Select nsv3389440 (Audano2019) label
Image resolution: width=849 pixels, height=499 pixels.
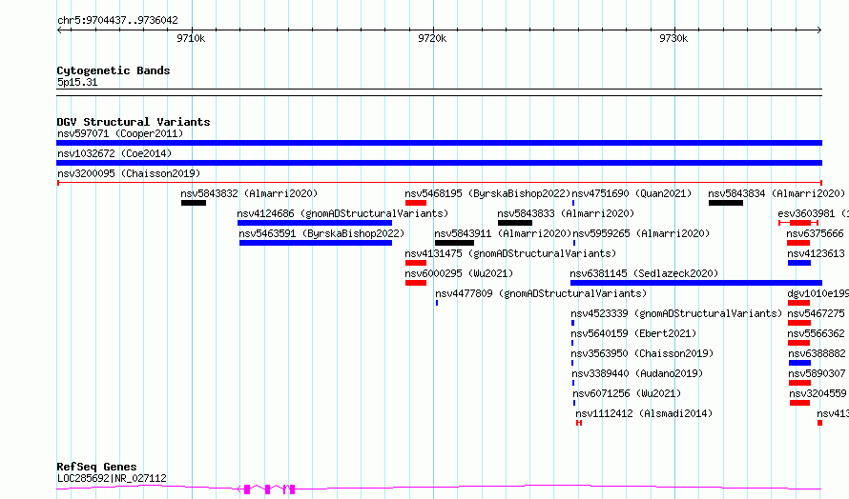(637, 373)
